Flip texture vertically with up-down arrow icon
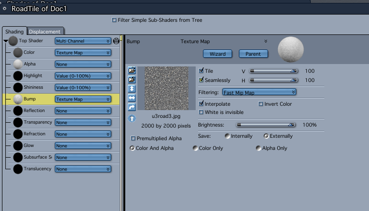 click(132, 89)
